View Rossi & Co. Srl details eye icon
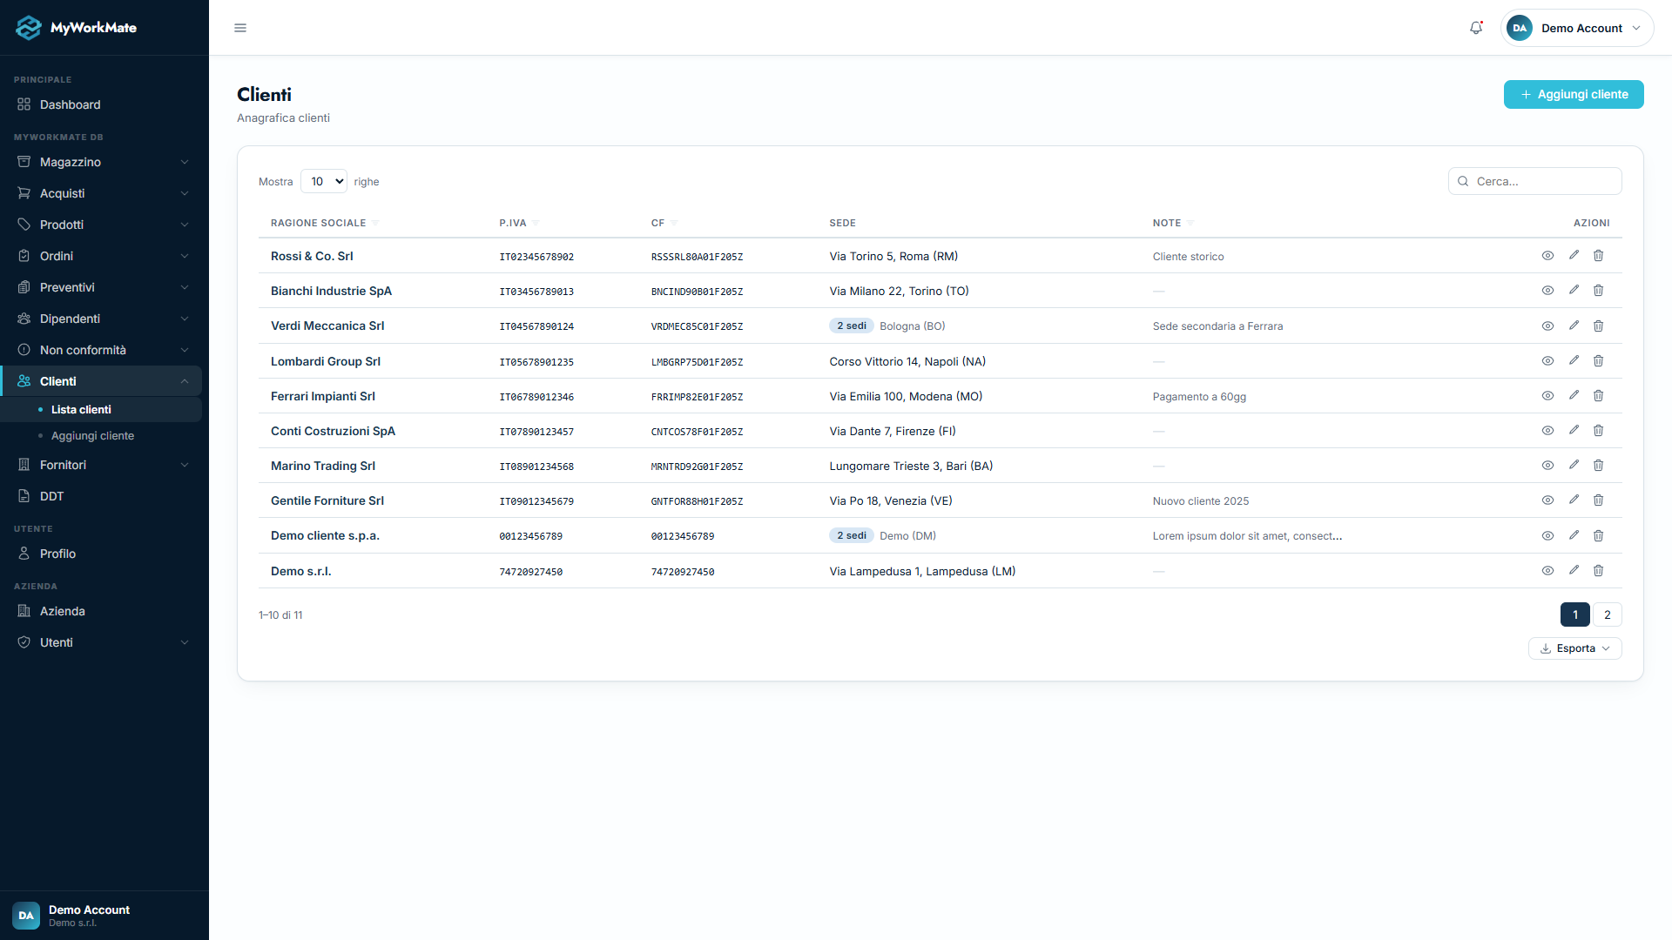The height and width of the screenshot is (940, 1672). click(x=1547, y=256)
